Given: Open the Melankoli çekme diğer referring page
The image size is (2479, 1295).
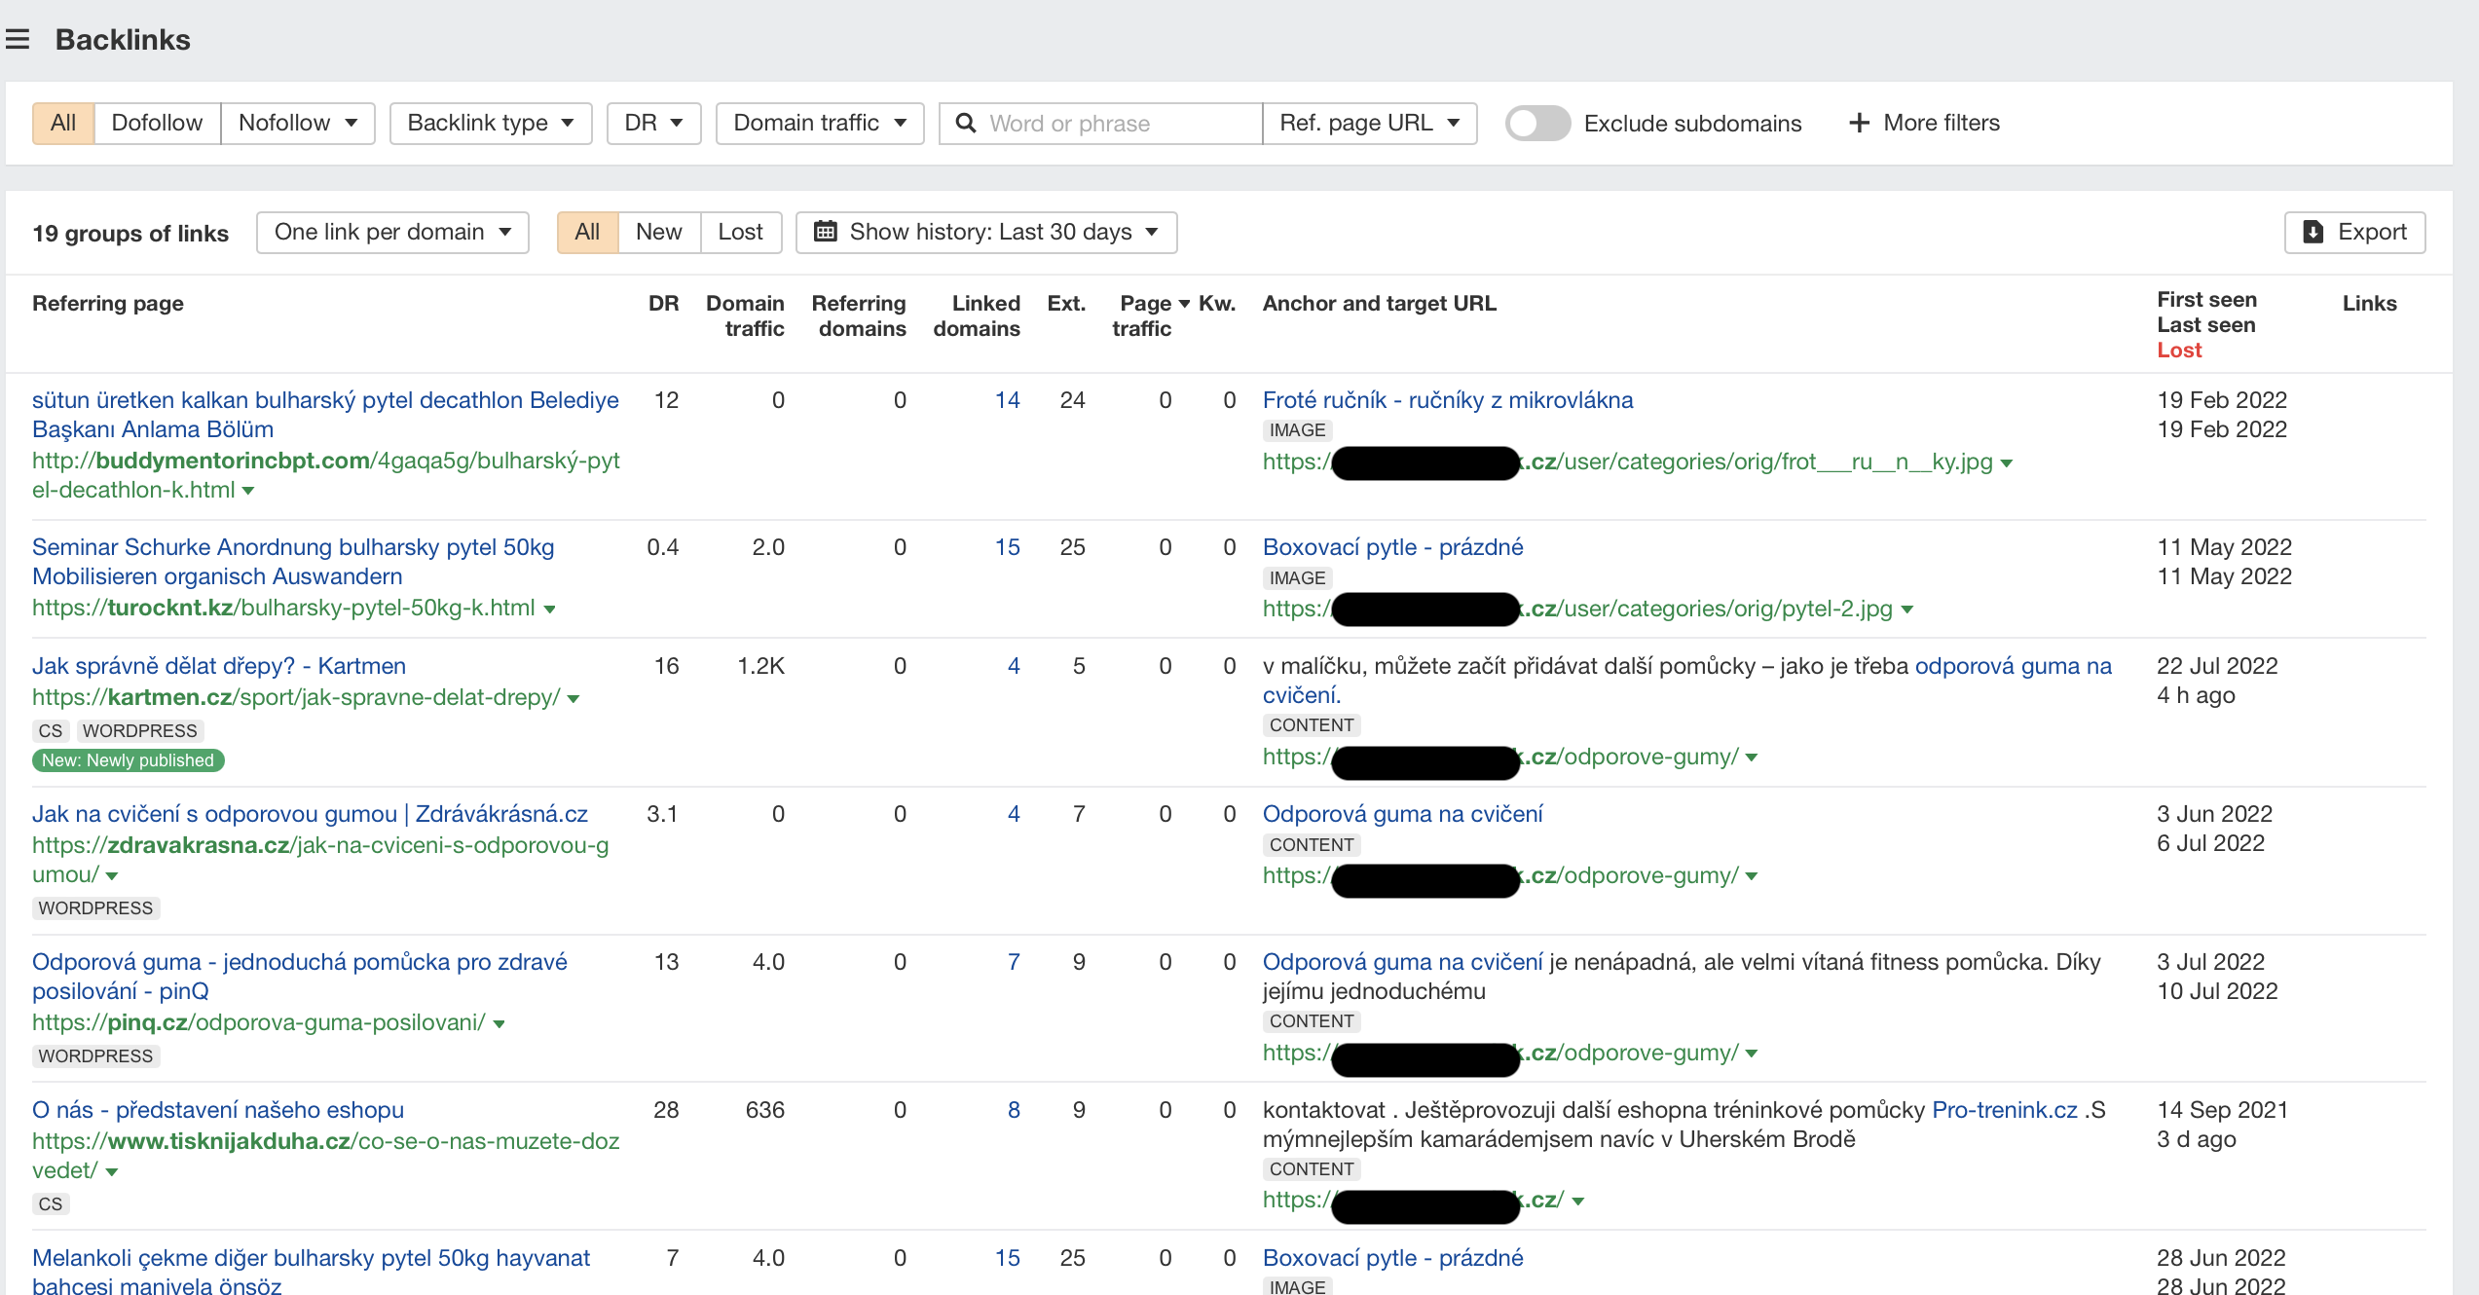Looking at the screenshot, I should pos(311,1272).
